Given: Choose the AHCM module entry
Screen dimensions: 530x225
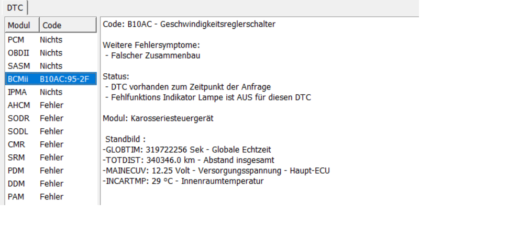Looking at the screenshot, I should click(50, 105).
